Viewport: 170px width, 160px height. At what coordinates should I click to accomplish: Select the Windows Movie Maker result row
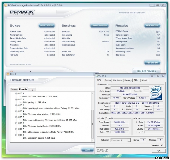pyautogui.click(x=49, y=120)
